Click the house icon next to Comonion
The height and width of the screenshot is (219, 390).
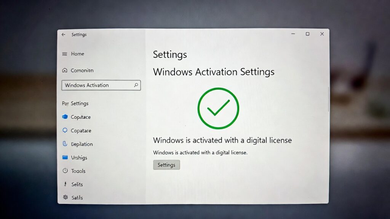pos(65,70)
